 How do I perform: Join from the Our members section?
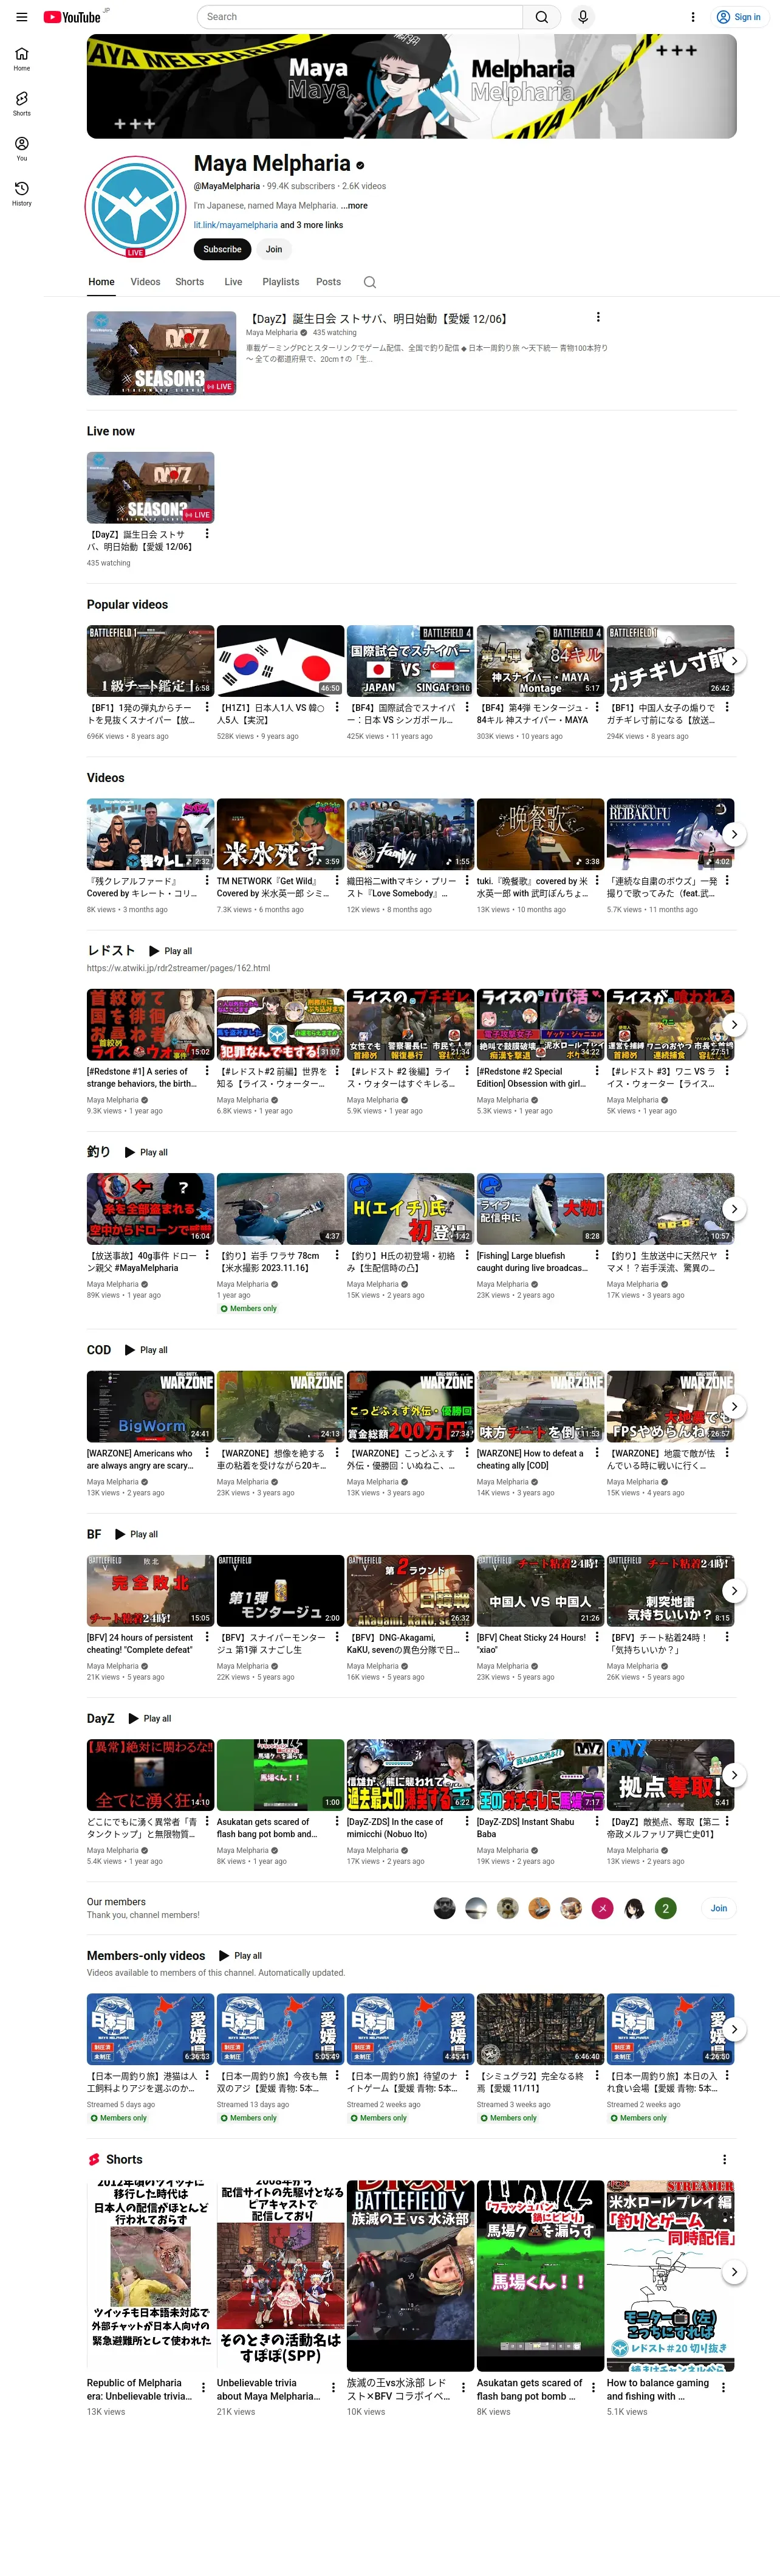(719, 1908)
